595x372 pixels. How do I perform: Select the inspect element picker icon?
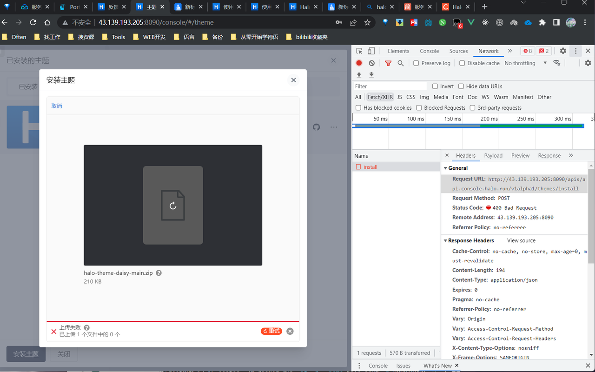(359, 51)
